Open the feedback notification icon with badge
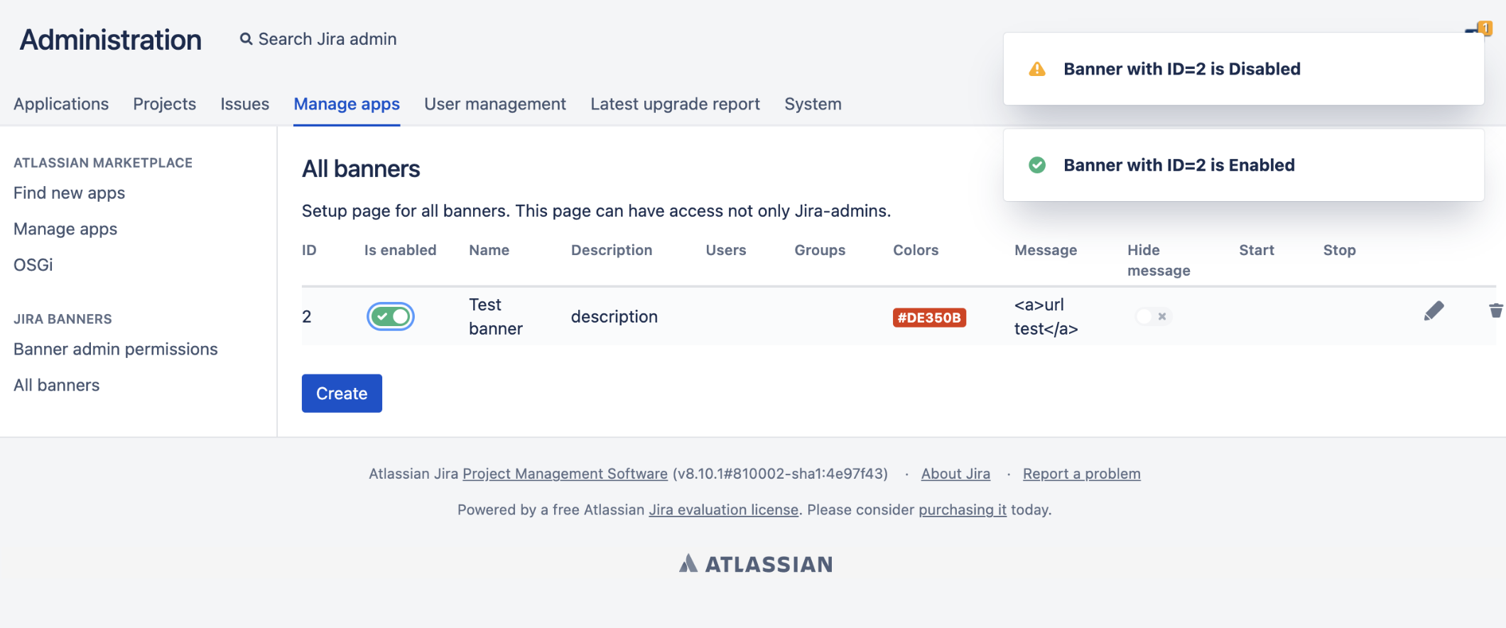 [x=1480, y=29]
